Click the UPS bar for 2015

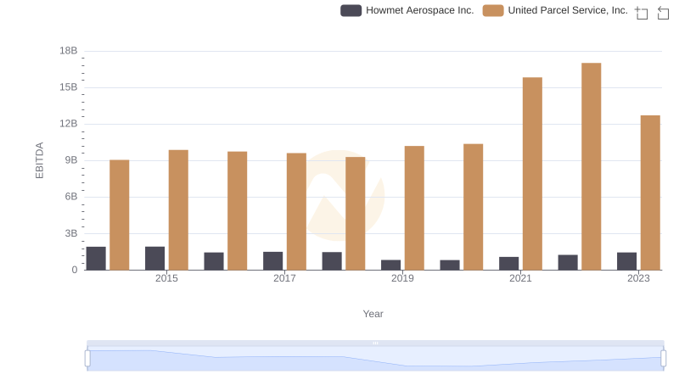178,210
